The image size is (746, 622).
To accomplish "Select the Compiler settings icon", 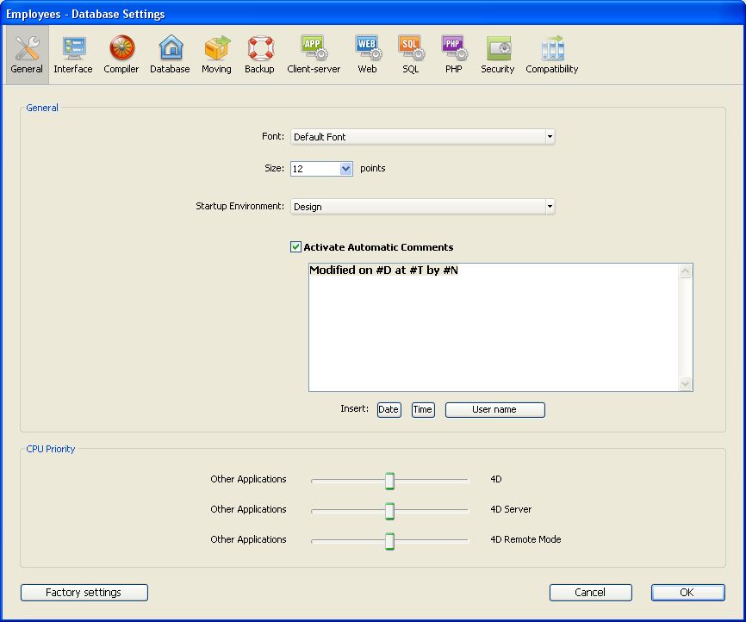I will [121, 49].
